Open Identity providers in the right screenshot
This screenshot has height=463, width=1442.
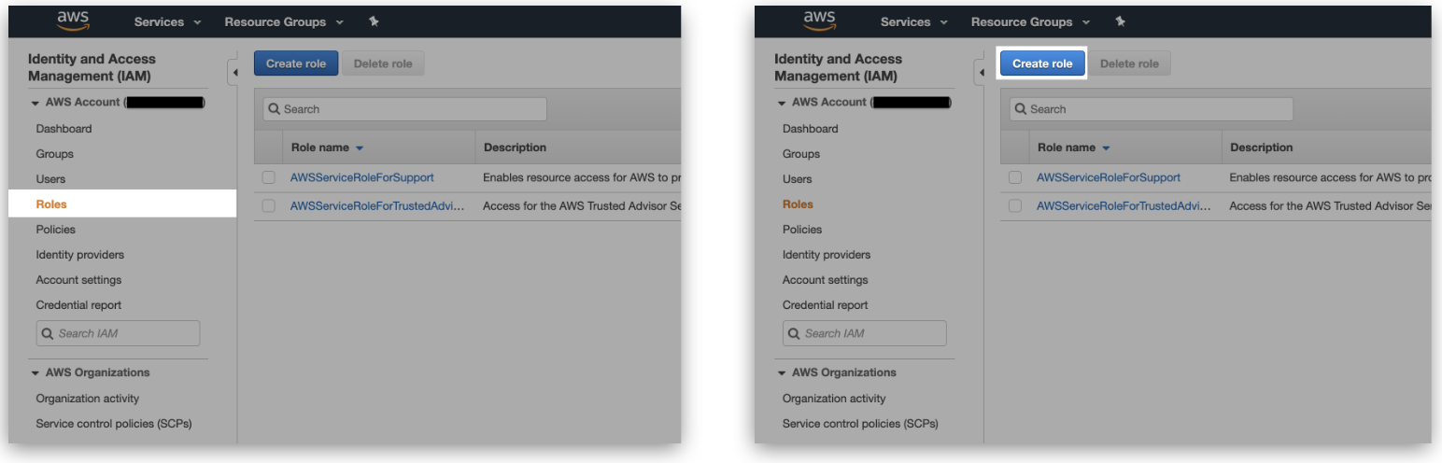826,255
